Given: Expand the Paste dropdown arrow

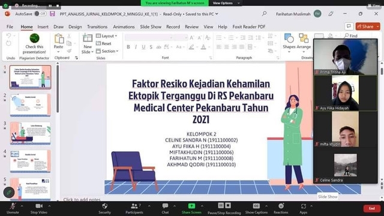Looking at the screenshot, I should point(59,52).
